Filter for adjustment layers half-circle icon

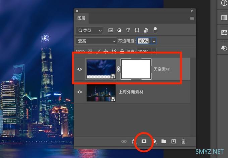coord(119,31)
